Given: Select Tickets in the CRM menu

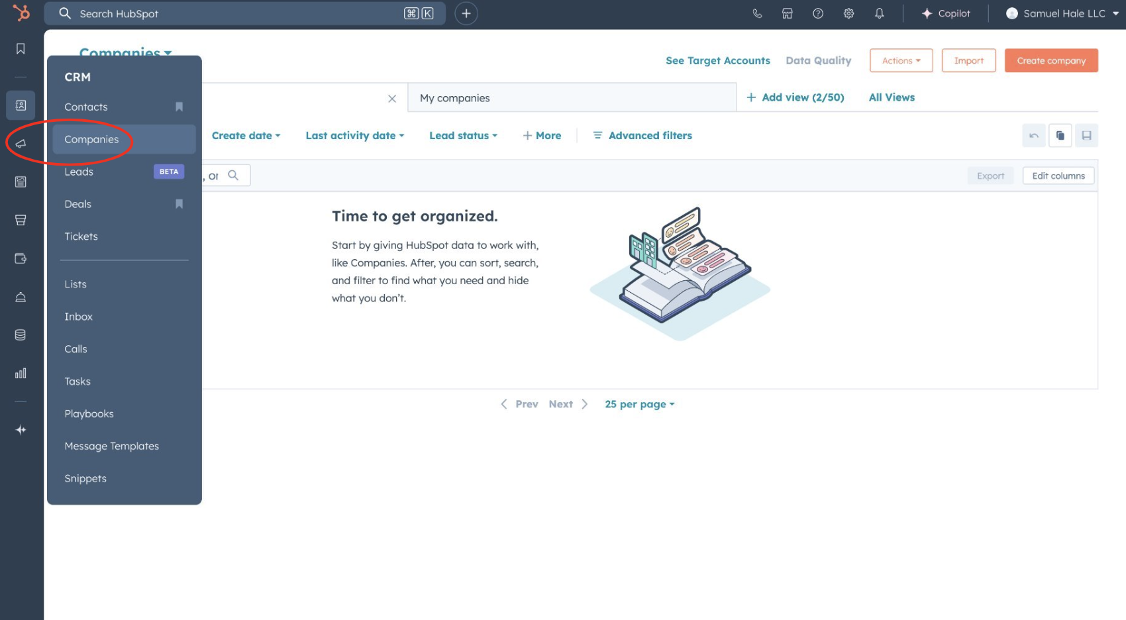Looking at the screenshot, I should pyautogui.click(x=81, y=236).
